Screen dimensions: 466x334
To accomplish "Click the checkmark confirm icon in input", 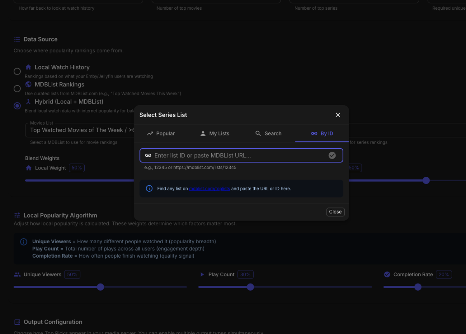I will coord(332,156).
